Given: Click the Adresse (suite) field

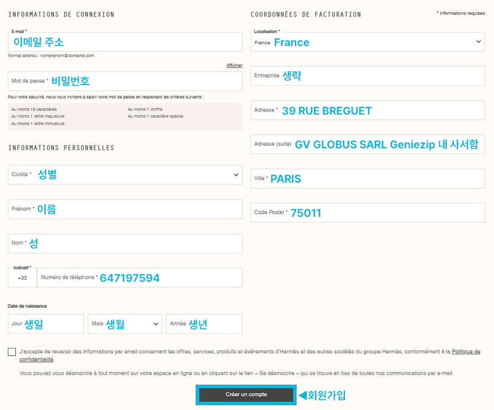Looking at the screenshot, I should pyautogui.click(x=368, y=144).
